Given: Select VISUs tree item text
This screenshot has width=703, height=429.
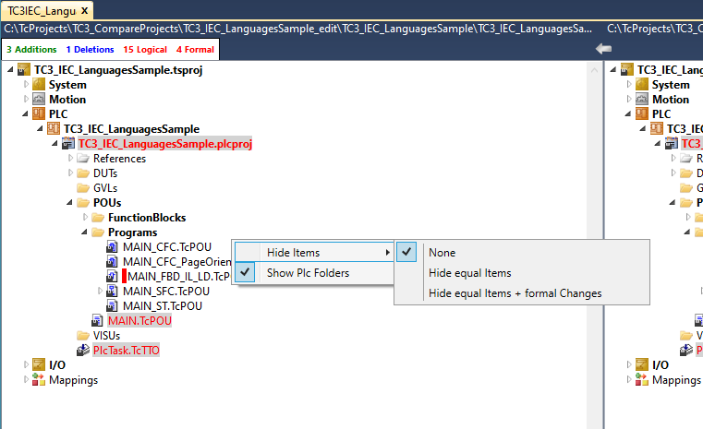Looking at the screenshot, I should (x=107, y=336).
